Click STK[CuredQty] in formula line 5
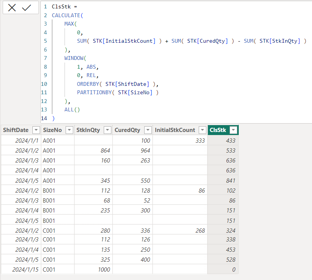 pyautogui.click(x=207, y=41)
